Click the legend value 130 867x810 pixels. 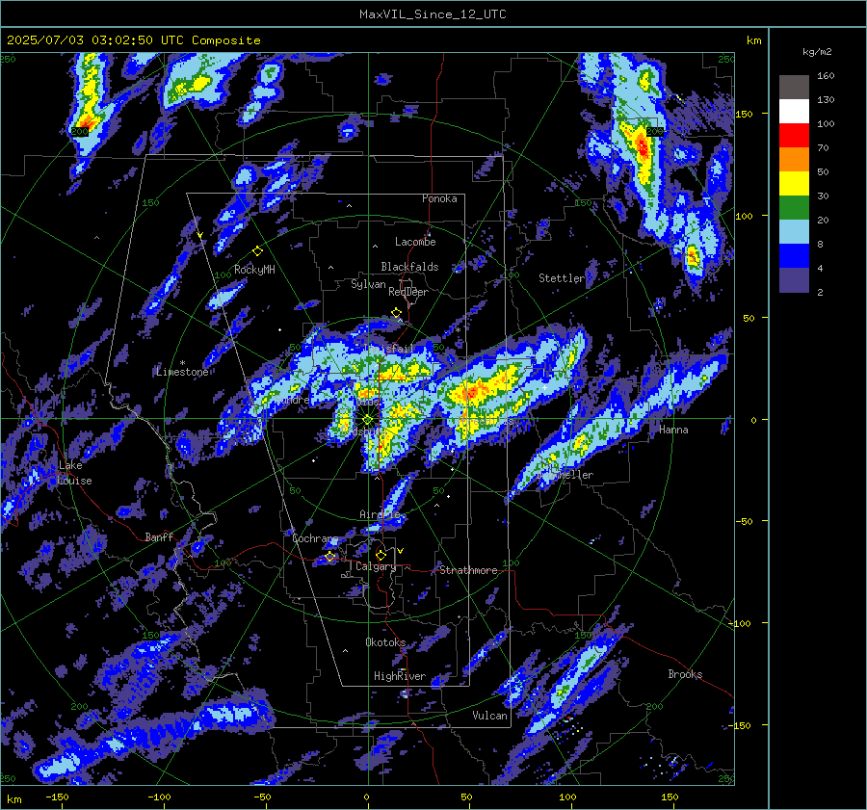[826, 100]
